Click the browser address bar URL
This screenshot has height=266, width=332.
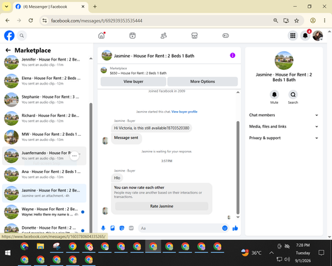point(97,21)
